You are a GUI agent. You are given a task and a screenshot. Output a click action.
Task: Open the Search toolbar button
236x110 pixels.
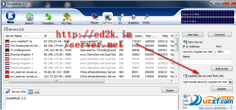click(29, 18)
